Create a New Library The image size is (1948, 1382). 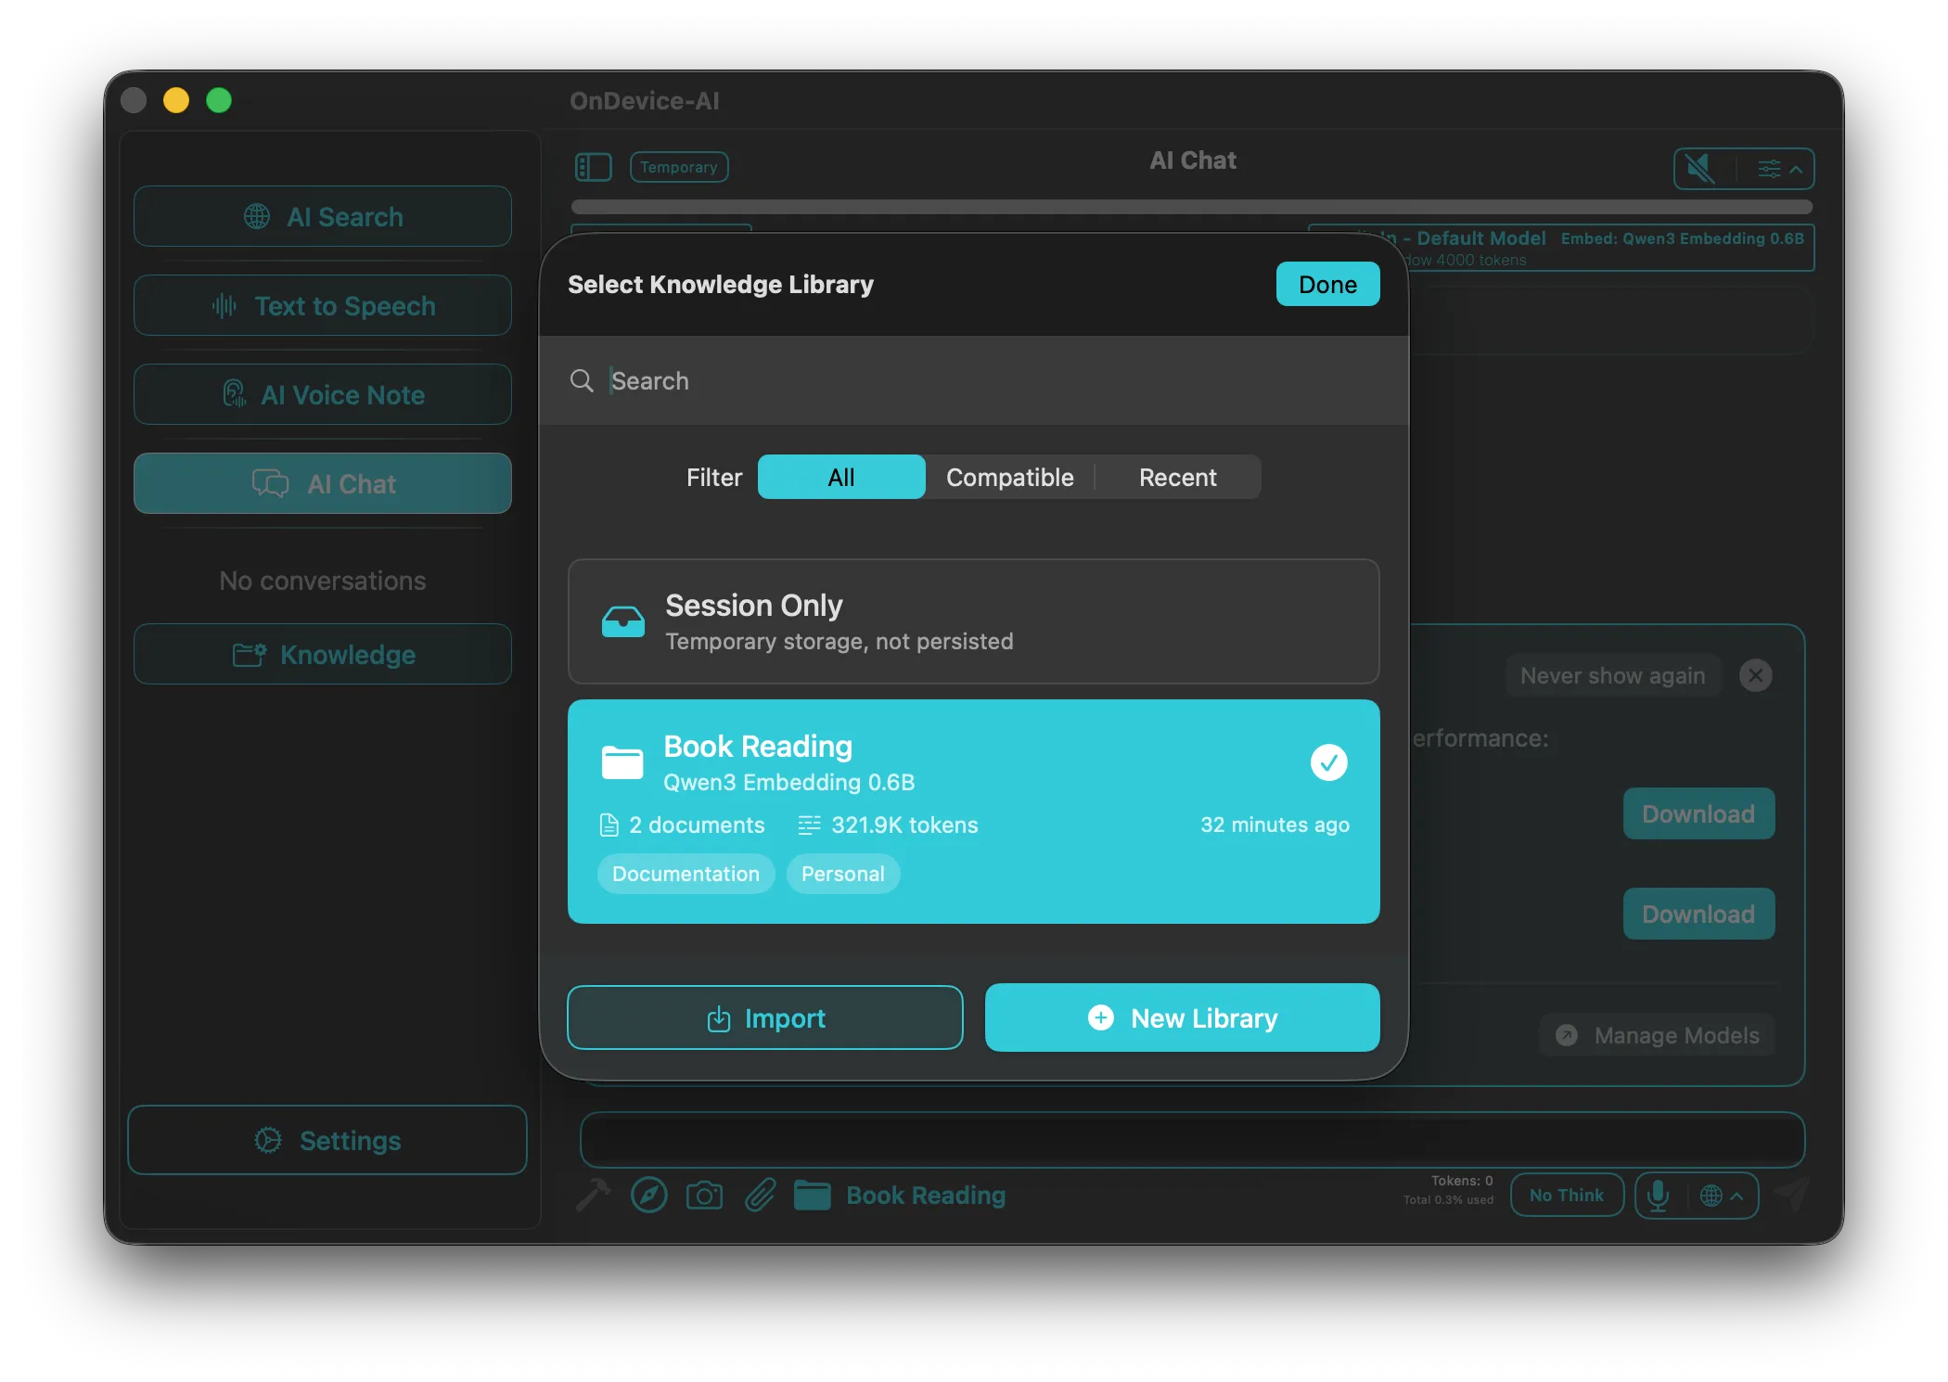1182,1017
